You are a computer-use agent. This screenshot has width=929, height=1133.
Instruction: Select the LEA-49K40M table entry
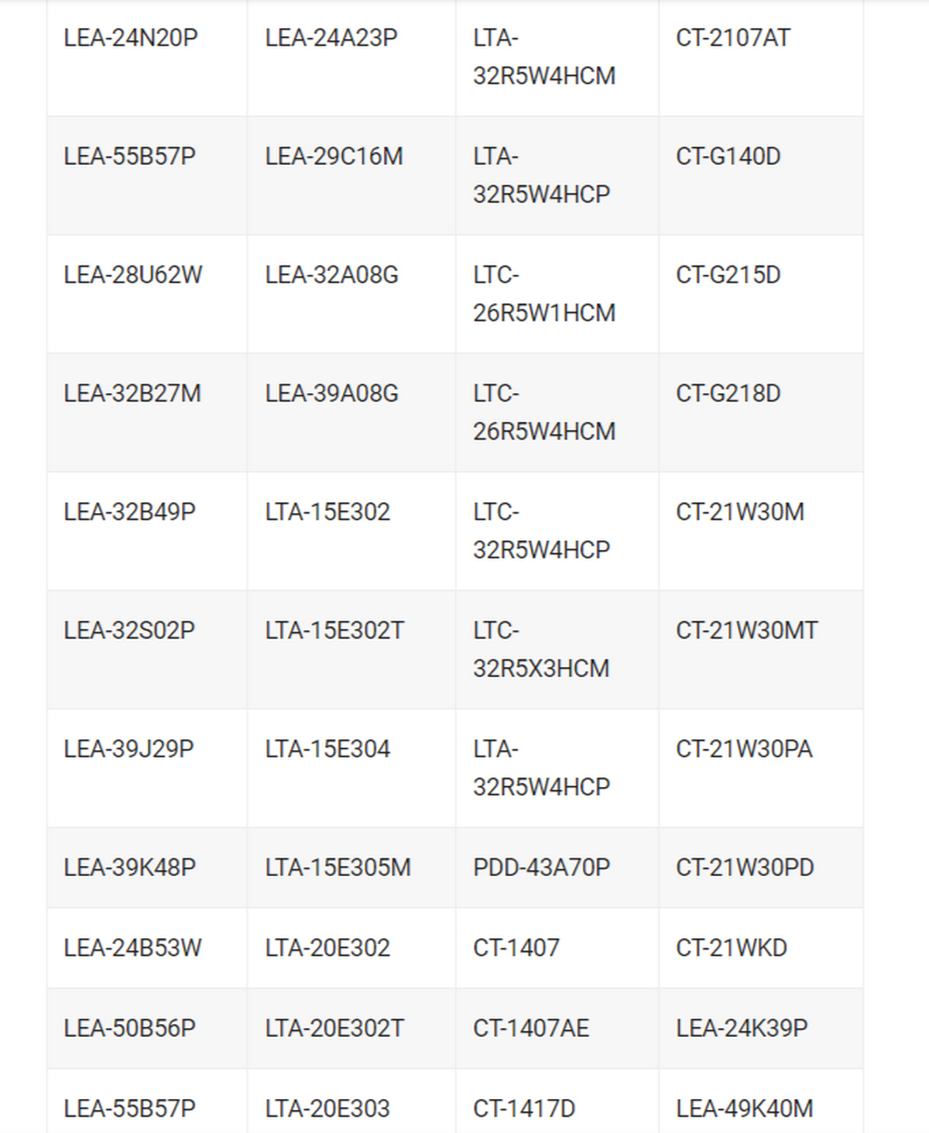tap(744, 1108)
